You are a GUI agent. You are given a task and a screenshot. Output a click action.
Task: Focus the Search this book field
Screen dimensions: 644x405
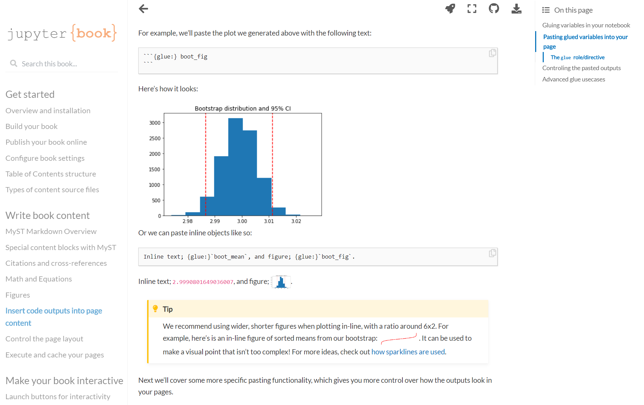pyautogui.click(x=62, y=64)
